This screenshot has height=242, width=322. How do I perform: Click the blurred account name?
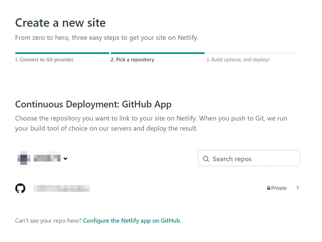(47, 158)
